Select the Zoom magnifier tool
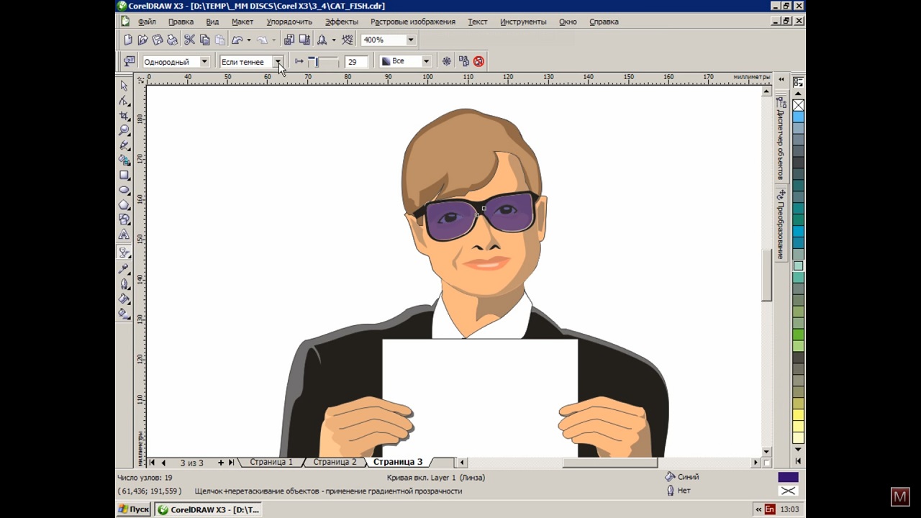This screenshot has height=518, width=921. point(124,130)
